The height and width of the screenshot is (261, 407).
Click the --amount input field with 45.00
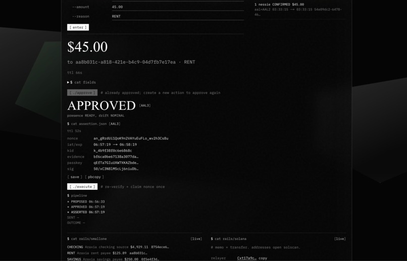pyautogui.click(x=178, y=7)
